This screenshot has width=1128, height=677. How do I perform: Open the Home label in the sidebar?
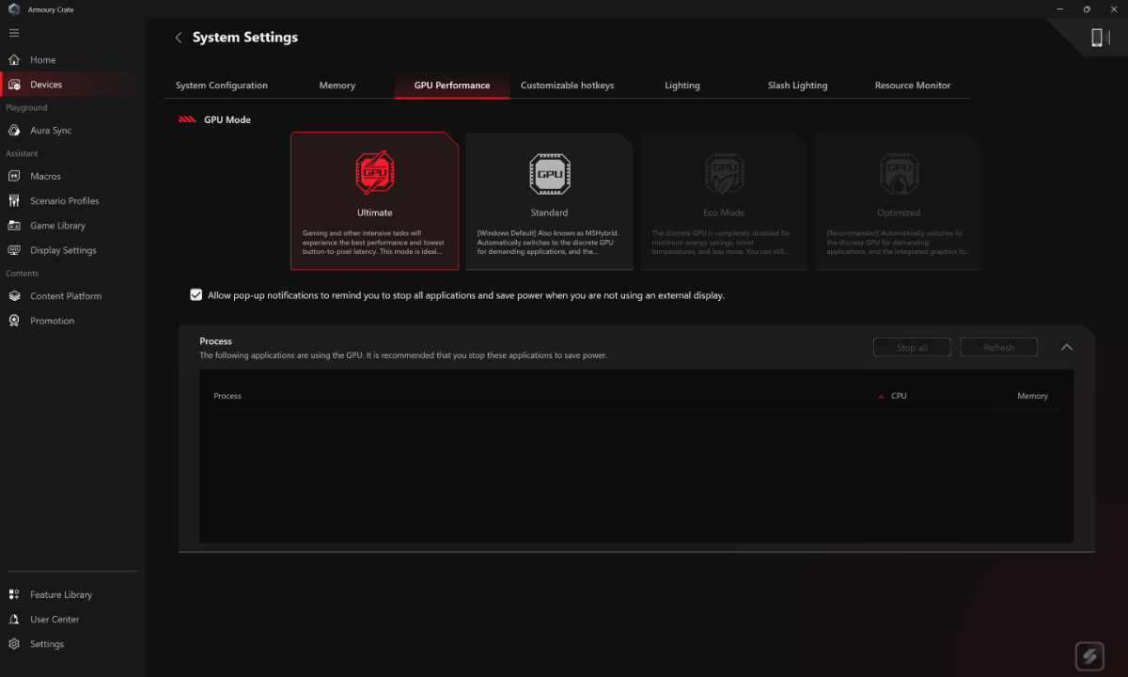tap(43, 60)
